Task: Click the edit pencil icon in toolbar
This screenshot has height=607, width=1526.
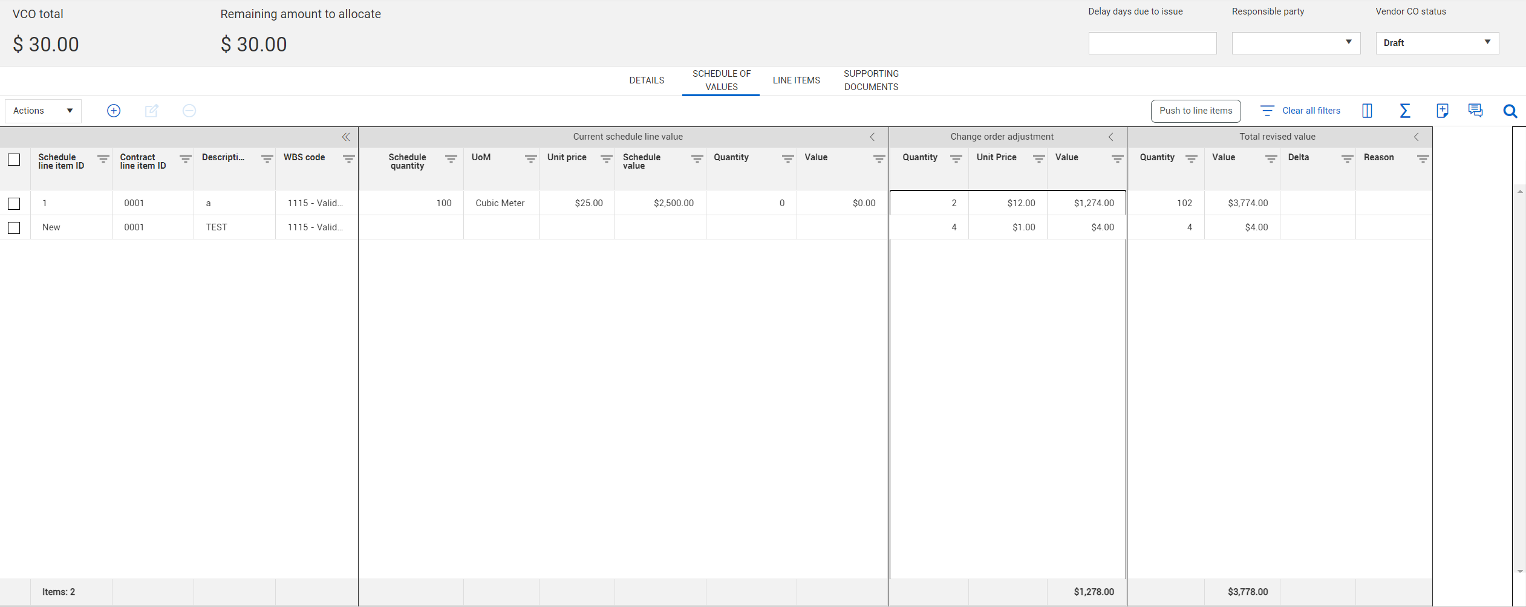Action: 151,111
